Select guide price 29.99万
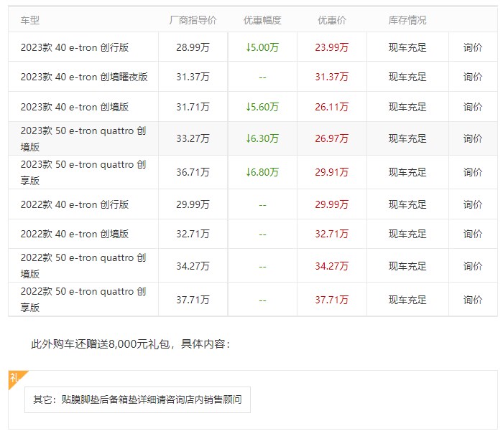The width and height of the screenshot is (503, 436). click(193, 204)
